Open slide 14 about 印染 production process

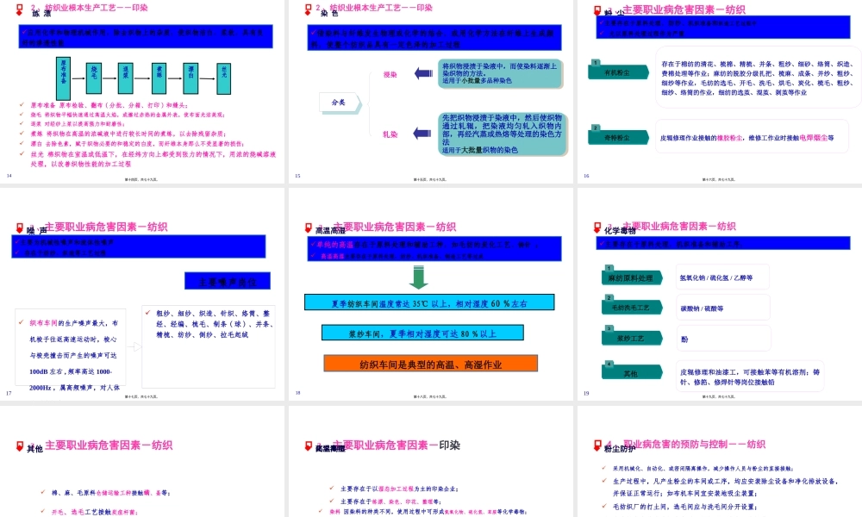tap(142, 91)
